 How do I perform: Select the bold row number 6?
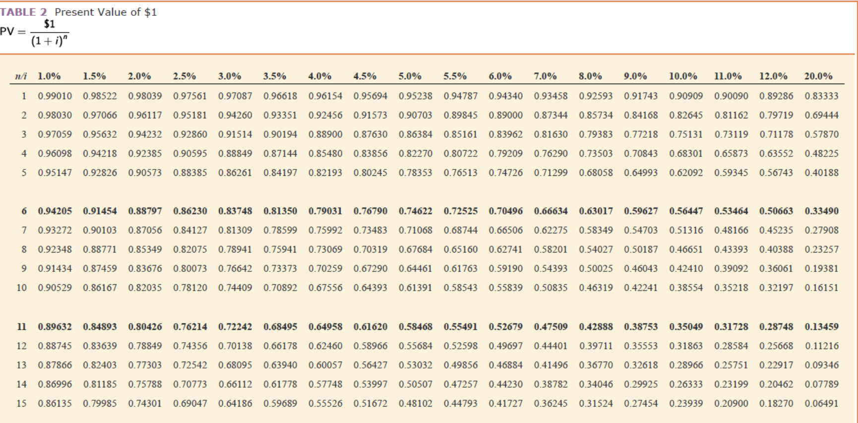(x=24, y=211)
